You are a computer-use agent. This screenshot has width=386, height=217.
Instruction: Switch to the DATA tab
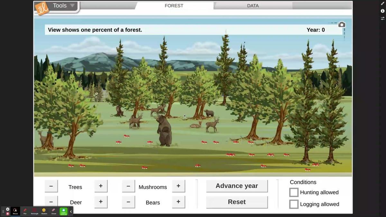coord(253,6)
